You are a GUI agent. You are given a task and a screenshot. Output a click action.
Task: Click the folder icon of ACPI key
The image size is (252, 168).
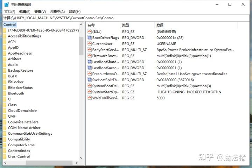coord(5,42)
